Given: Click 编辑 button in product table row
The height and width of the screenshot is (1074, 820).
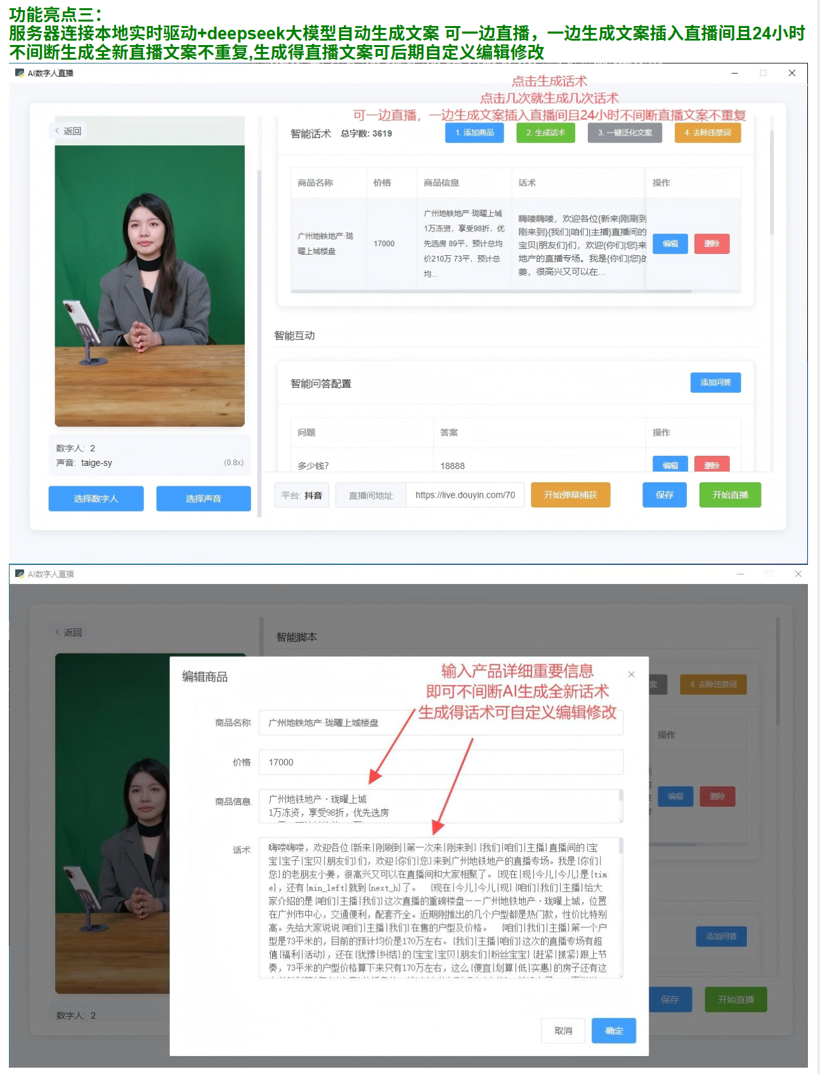Looking at the screenshot, I should point(670,244).
